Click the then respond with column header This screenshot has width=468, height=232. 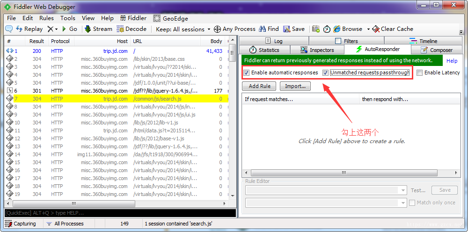click(409, 99)
